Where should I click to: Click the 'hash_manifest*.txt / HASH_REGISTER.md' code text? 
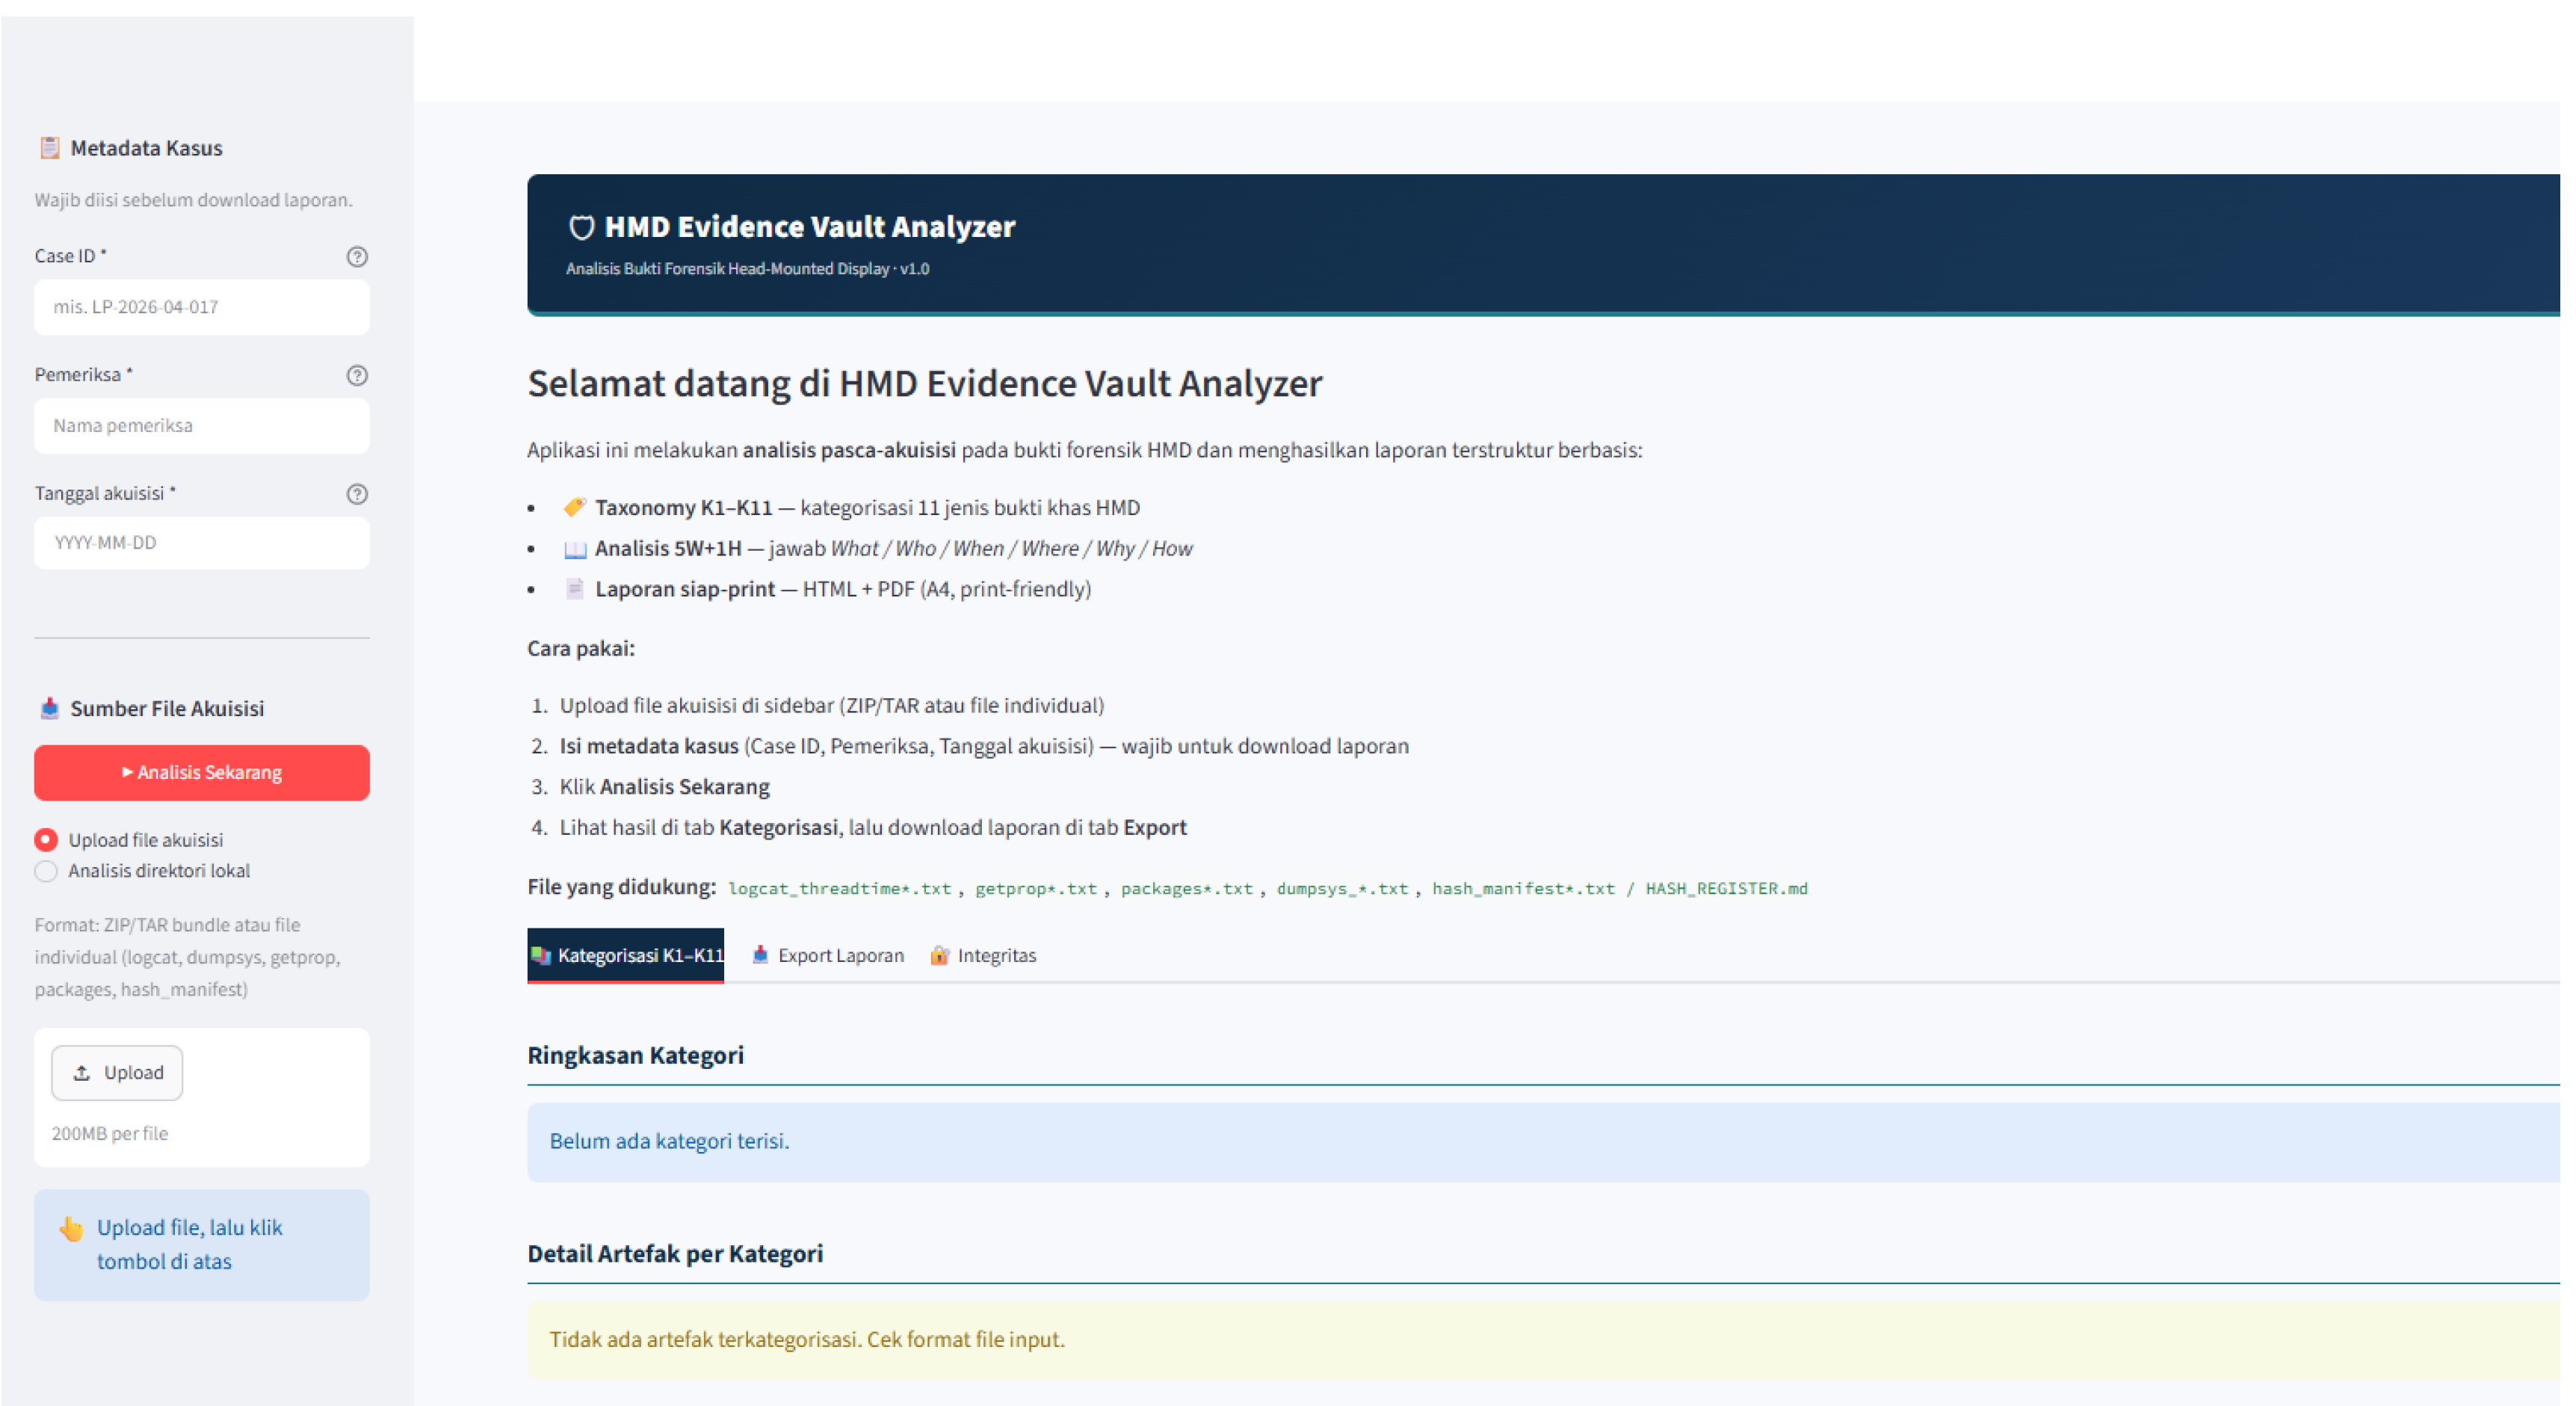(1620, 889)
